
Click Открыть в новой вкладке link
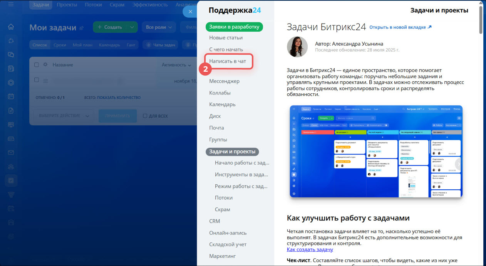[x=401, y=27]
